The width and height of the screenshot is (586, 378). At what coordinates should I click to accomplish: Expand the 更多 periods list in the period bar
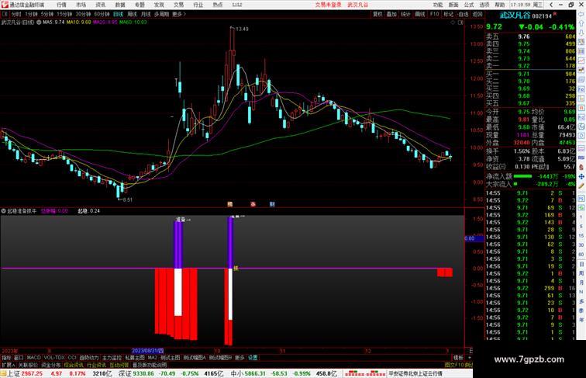click(178, 14)
